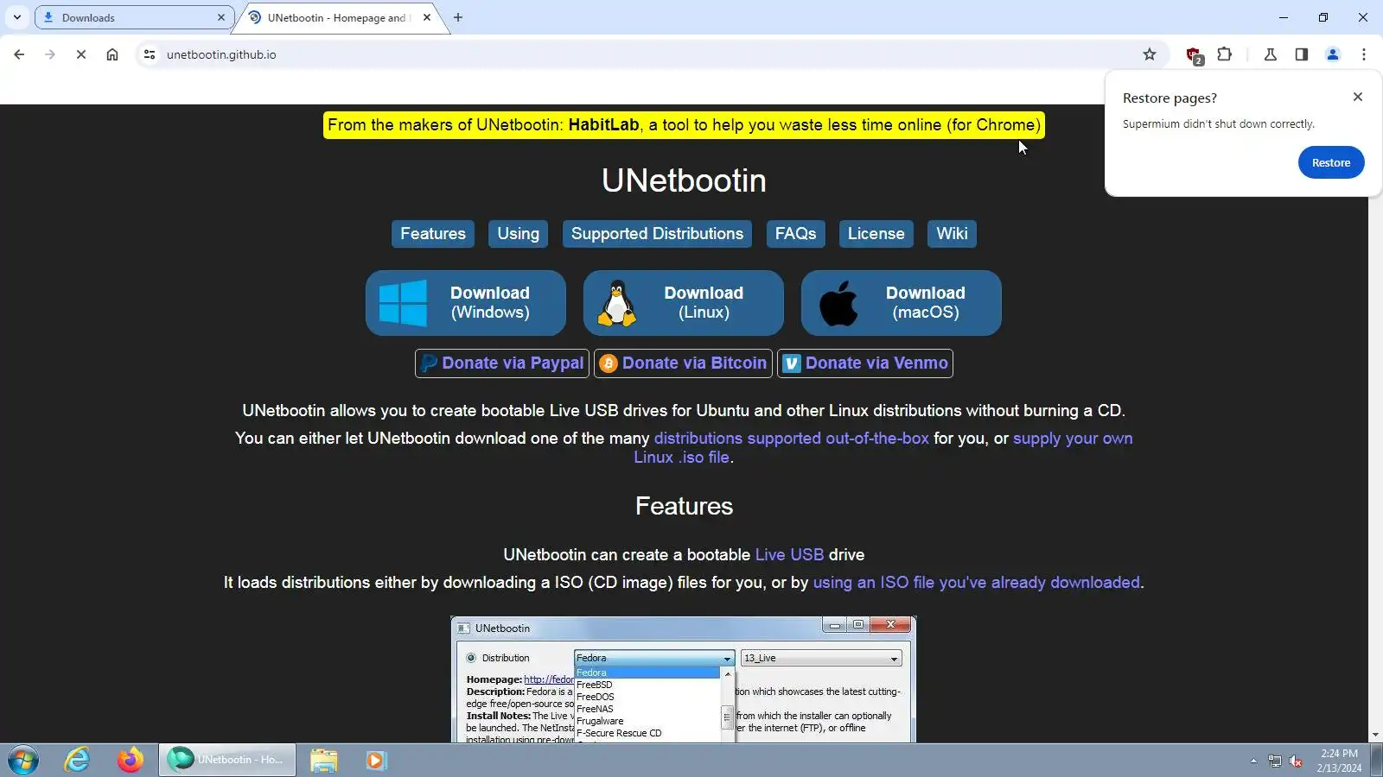Open the user profile avatar
Screen dimensions: 1383x777
click(1333, 54)
